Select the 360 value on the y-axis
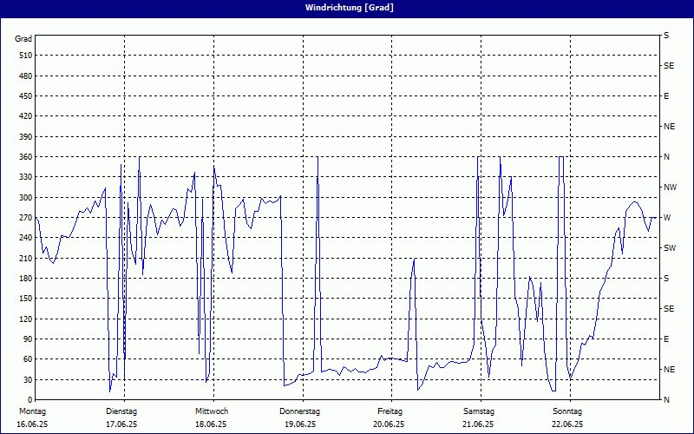The height and width of the screenshot is (434, 694). [24, 157]
